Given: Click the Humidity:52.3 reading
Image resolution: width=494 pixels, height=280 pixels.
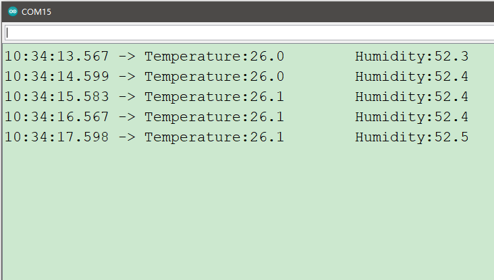Looking at the screenshot, I should [412, 57].
